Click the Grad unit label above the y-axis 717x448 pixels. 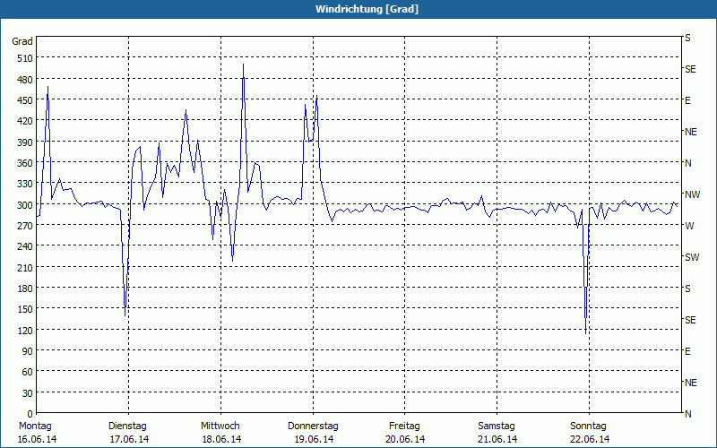(22, 41)
